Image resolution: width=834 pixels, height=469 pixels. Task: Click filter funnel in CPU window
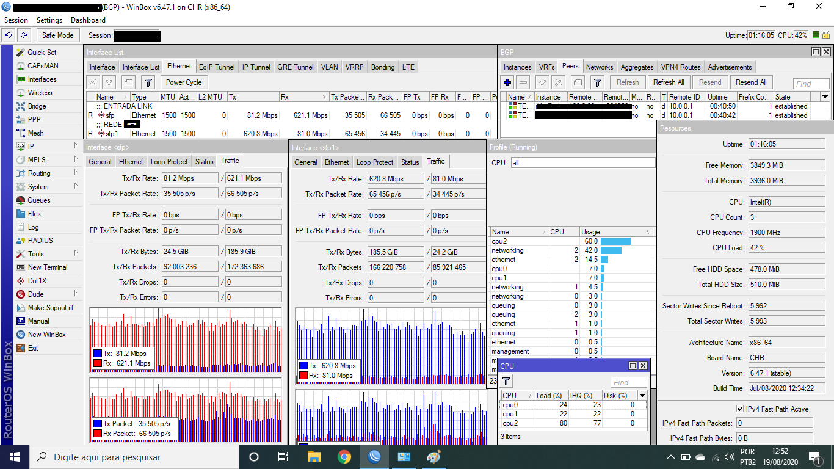pos(506,382)
